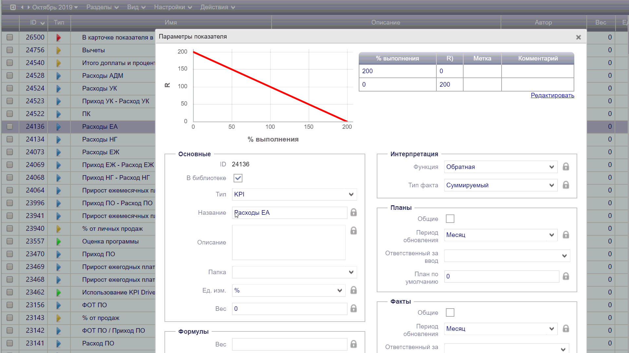The image size is (629, 353).
Task: Click the orange flag icon for row 24756
Action: point(59,50)
